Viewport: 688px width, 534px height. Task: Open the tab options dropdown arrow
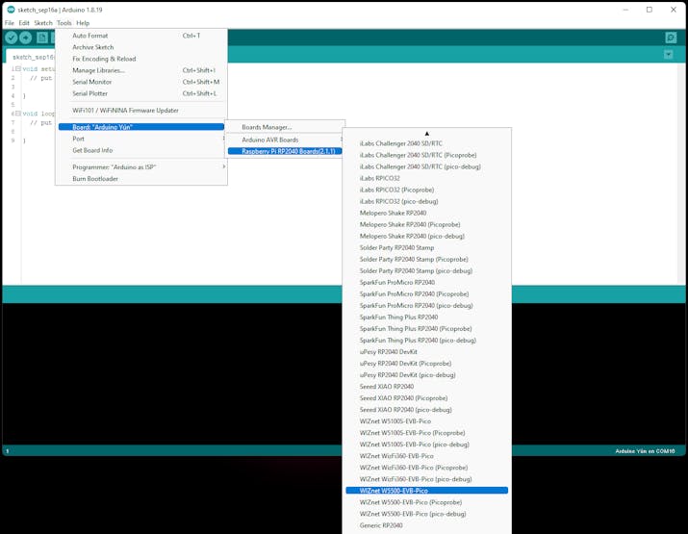point(668,55)
